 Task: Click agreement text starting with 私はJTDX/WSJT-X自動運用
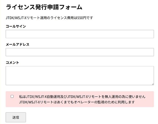click(82, 97)
